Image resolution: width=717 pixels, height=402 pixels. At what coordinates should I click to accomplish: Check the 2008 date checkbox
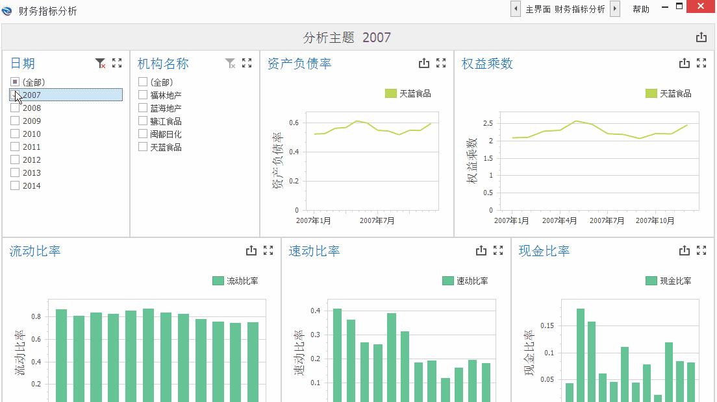(x=15, y=108)
